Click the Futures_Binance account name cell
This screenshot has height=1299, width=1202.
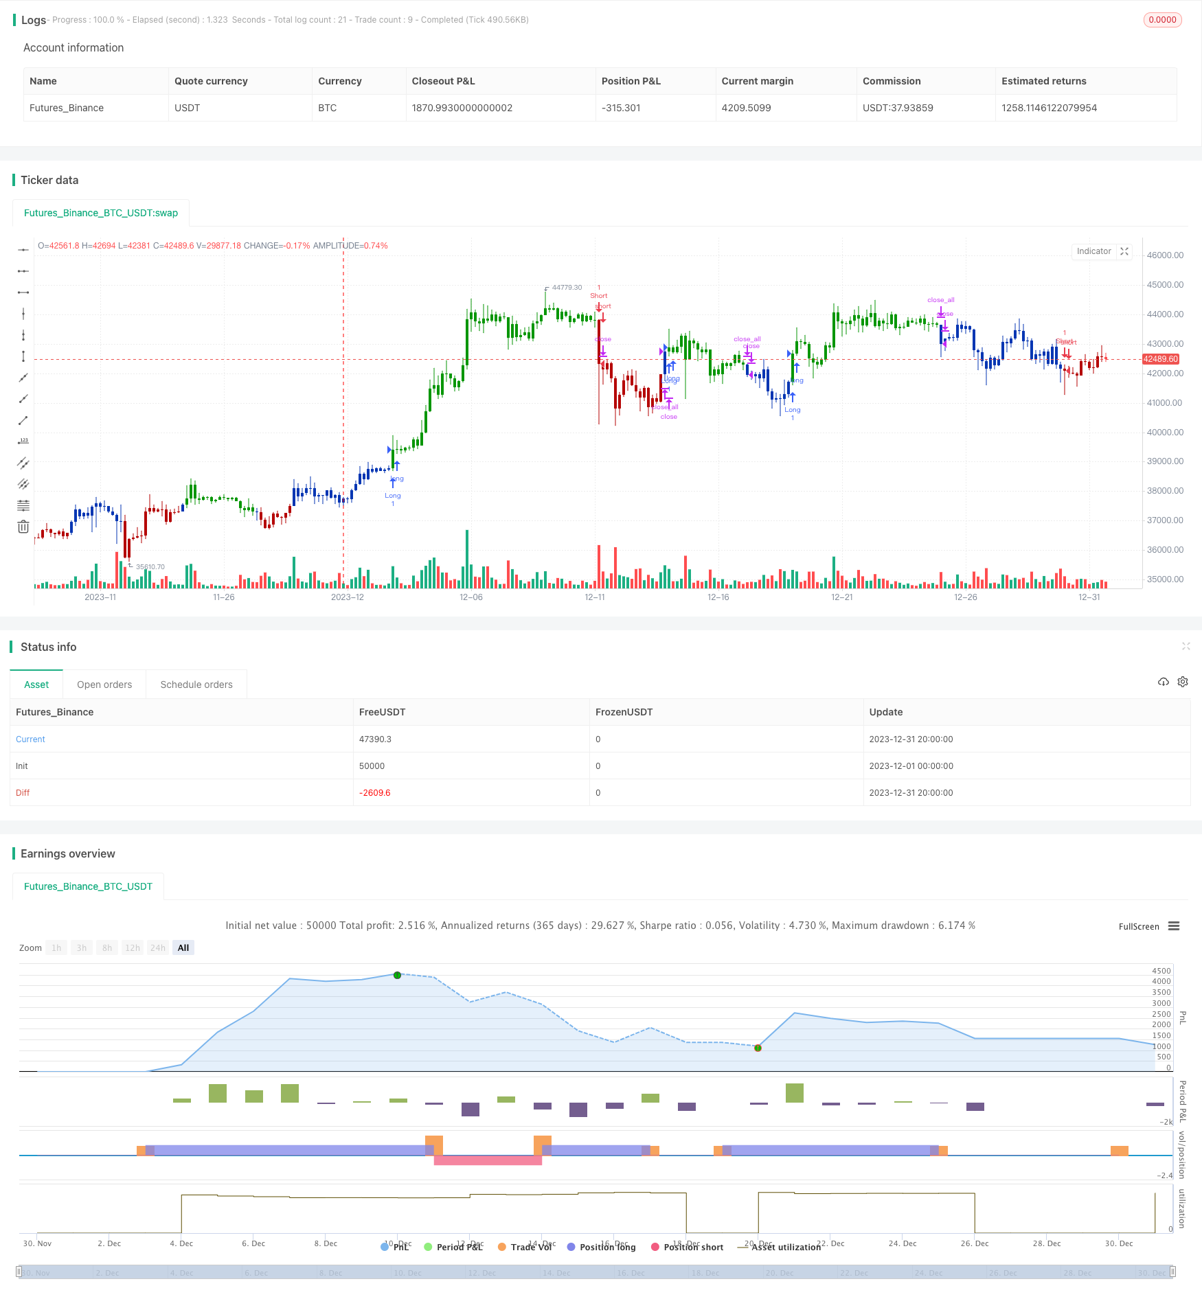[67, 108]
